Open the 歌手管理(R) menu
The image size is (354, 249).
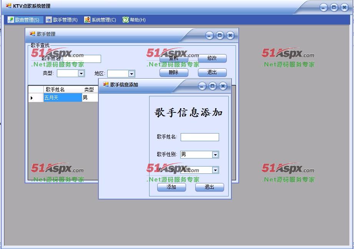[61, 20]
